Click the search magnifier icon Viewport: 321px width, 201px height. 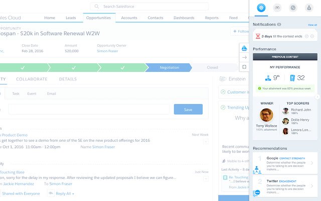tap(97, 7)
